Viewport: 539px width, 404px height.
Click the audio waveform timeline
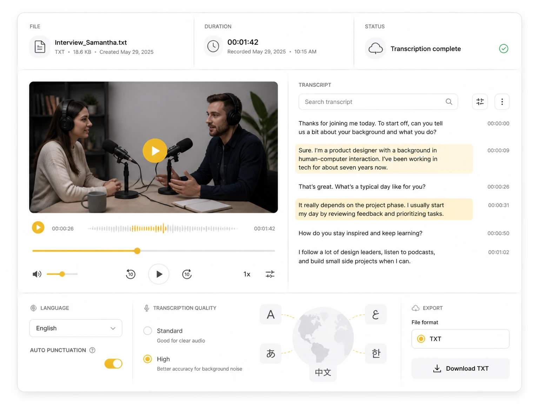(163, 228)
